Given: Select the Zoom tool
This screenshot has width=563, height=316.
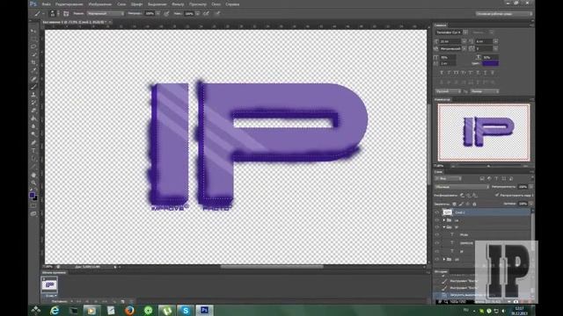Looking at the screenshot, I should click(x=33, y=183).
